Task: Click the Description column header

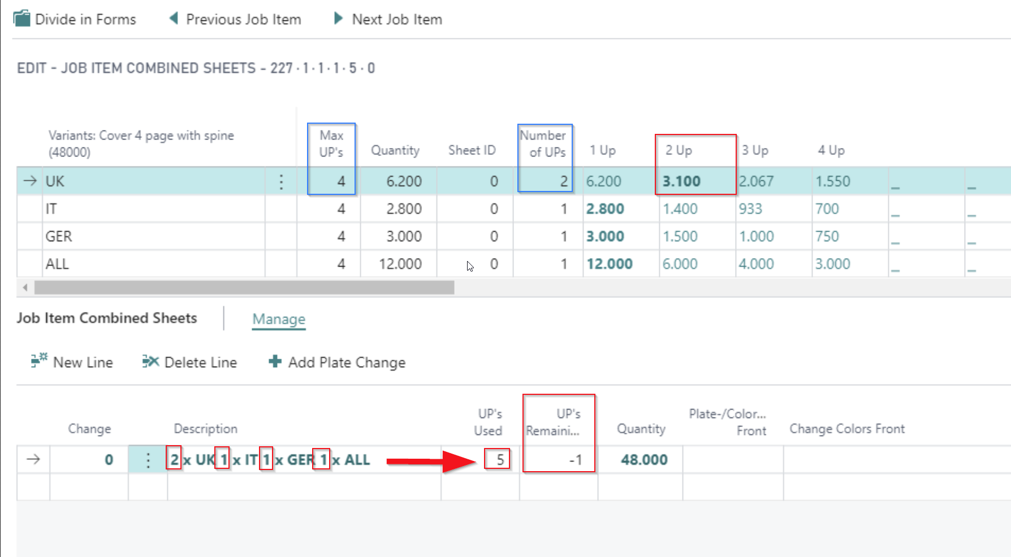Action: point(206,429)
